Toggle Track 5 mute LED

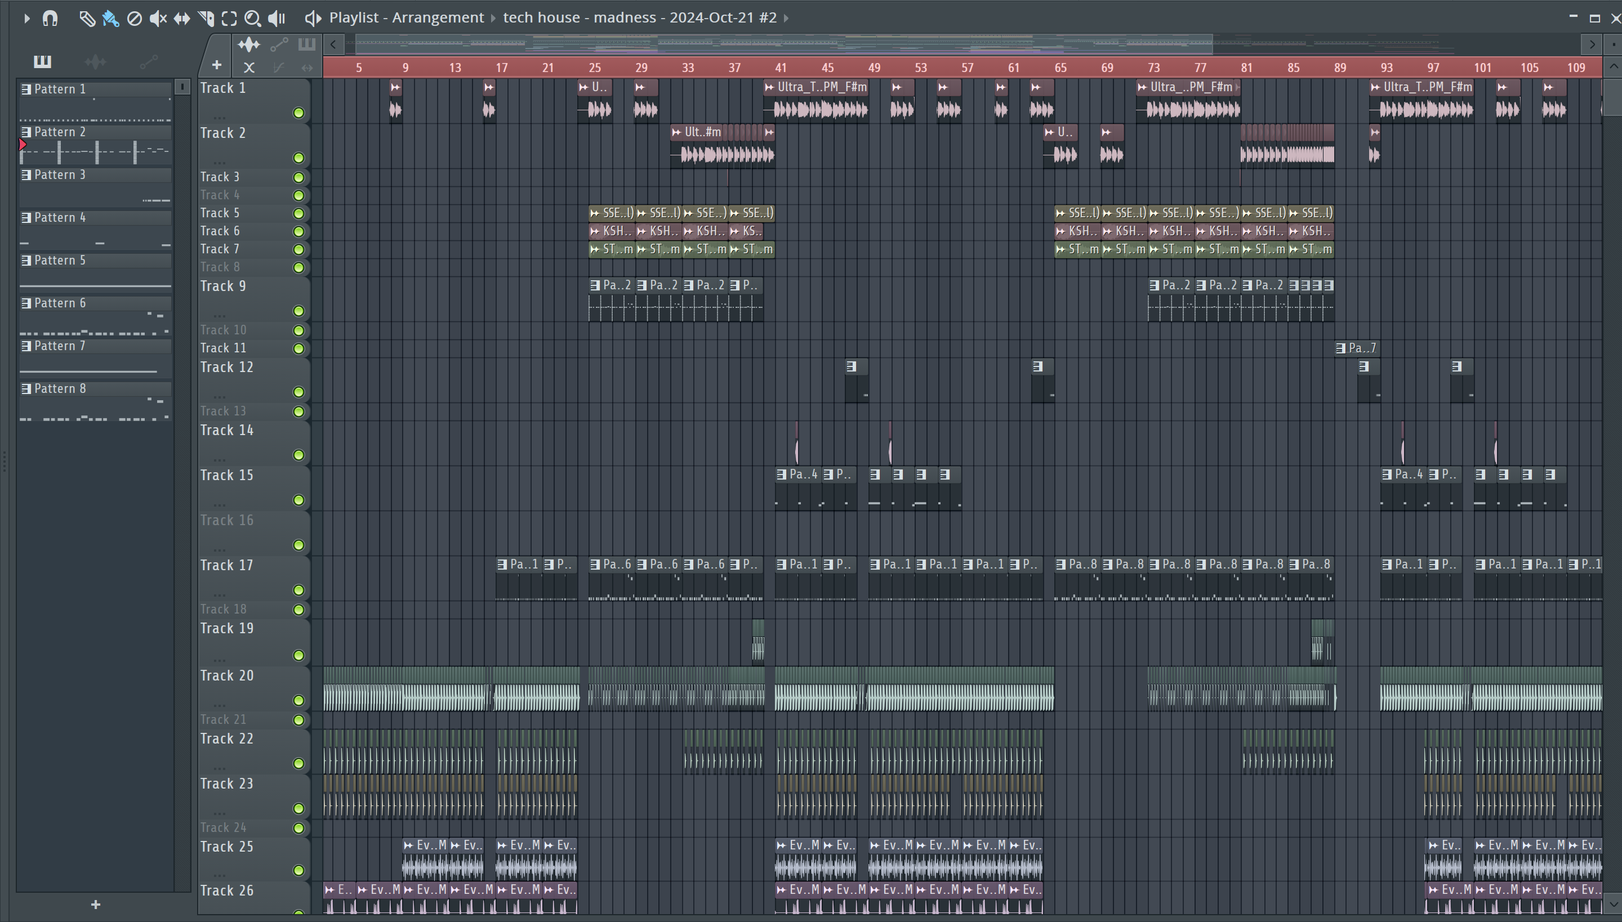tap(298, 213)
